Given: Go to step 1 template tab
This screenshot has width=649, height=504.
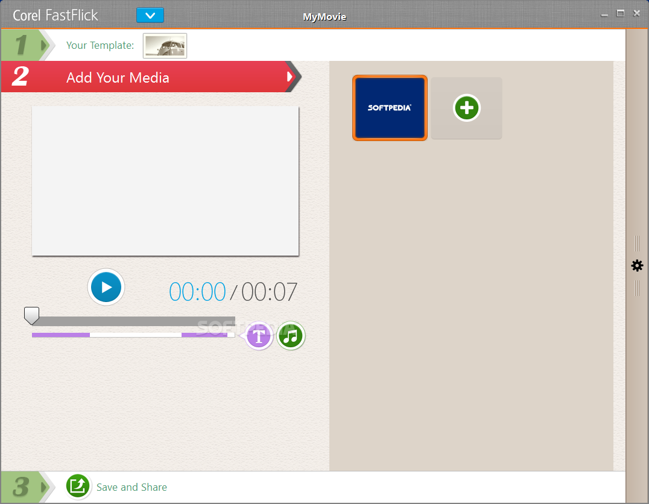Looking at the screenshot, I should 27,45.
